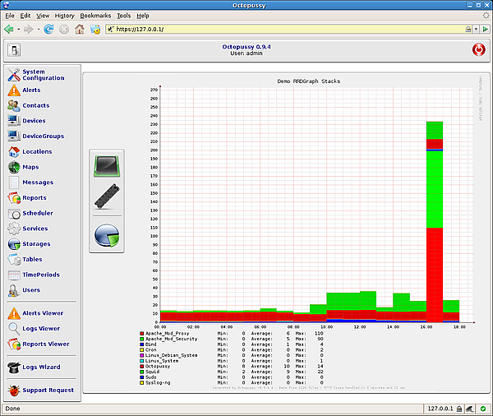
Task: Open the Logs Wizard
Action: (x=41, y=367)
